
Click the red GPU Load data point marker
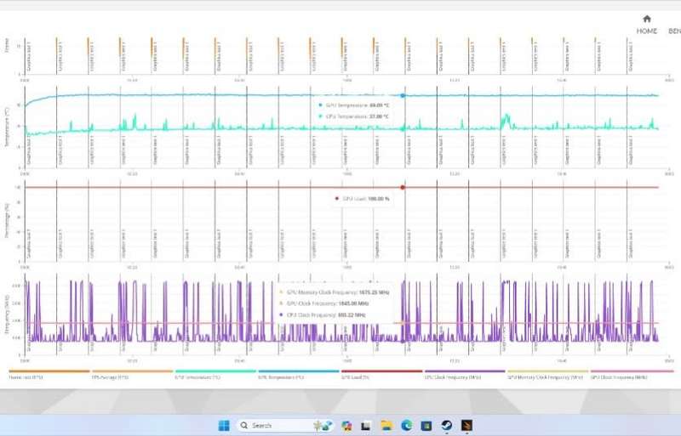[x=403, y=188]
